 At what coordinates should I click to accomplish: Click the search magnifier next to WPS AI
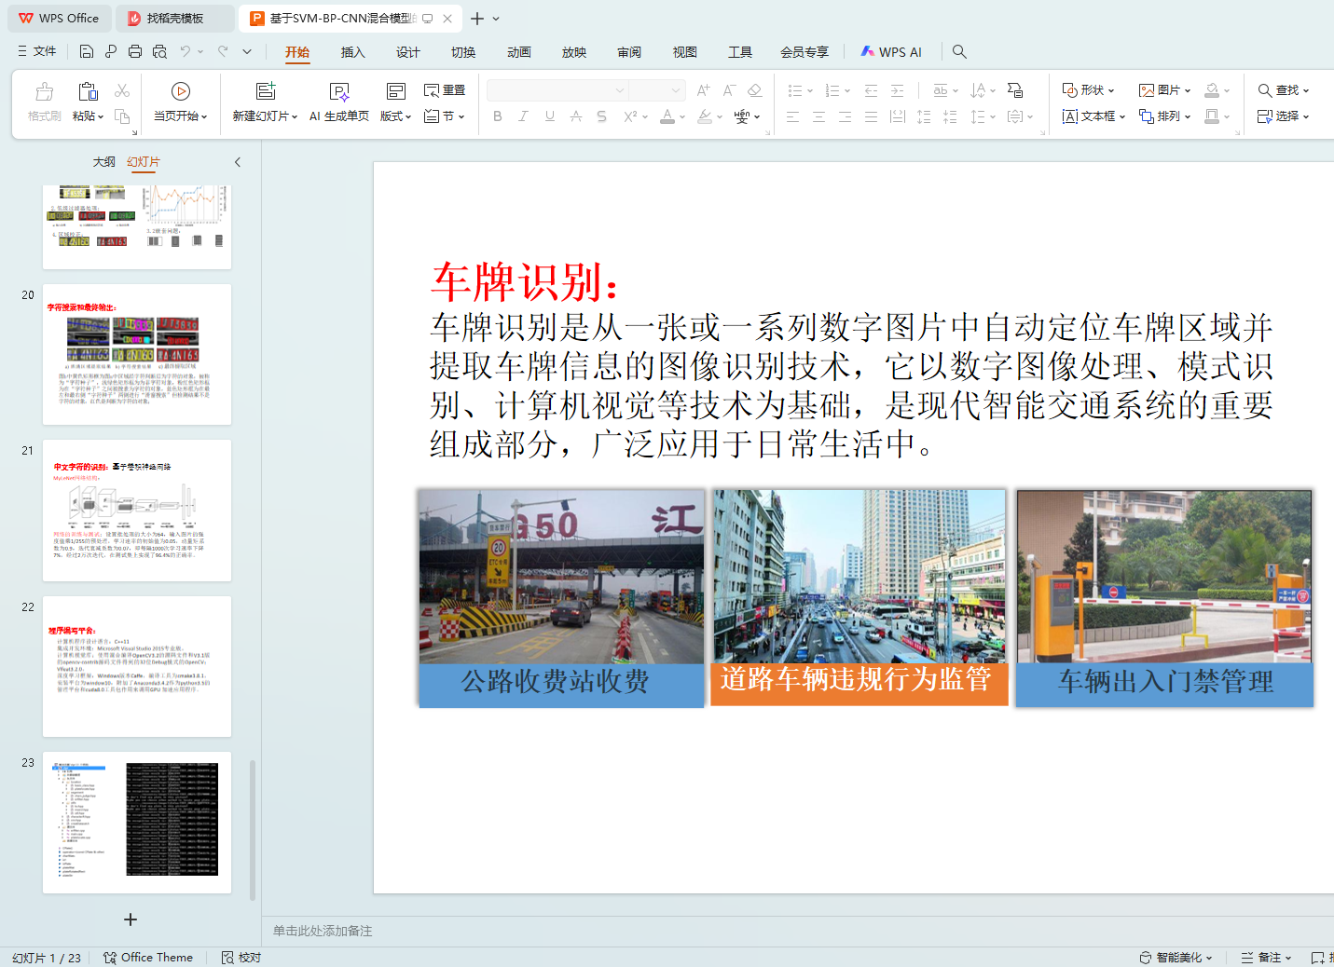click(959, 52)
